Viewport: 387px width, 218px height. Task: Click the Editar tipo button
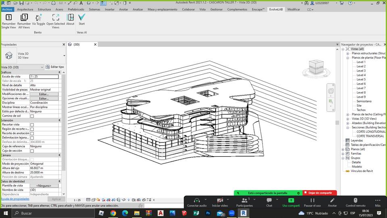tap(54, 67)
